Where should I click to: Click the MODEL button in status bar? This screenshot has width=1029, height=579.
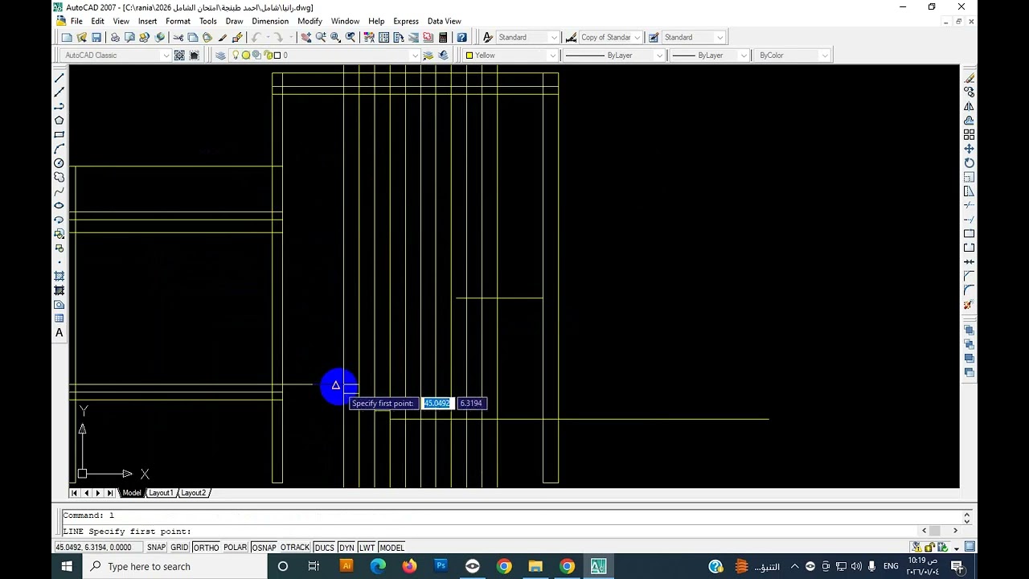point(392,548)
